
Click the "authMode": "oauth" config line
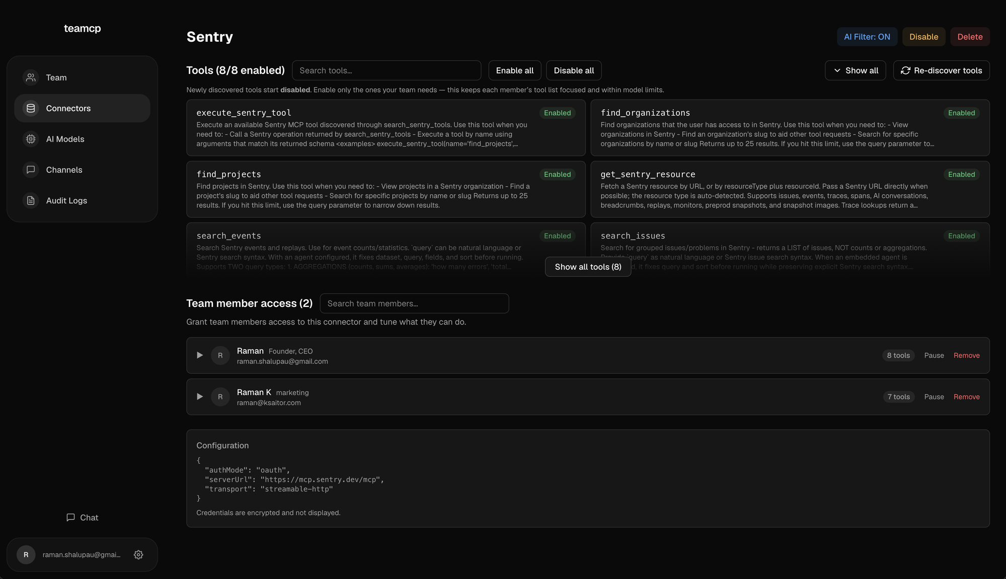tap(247, 470)
